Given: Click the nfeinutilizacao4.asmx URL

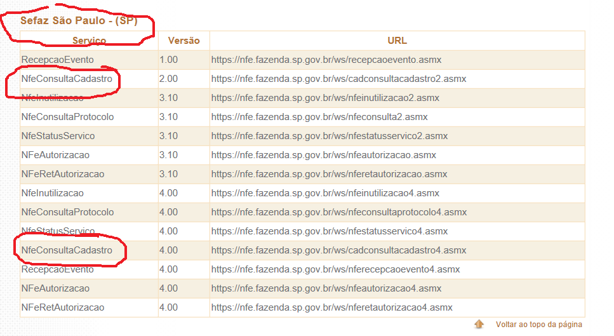Looking at the screenshot, I should coord(325,193).
